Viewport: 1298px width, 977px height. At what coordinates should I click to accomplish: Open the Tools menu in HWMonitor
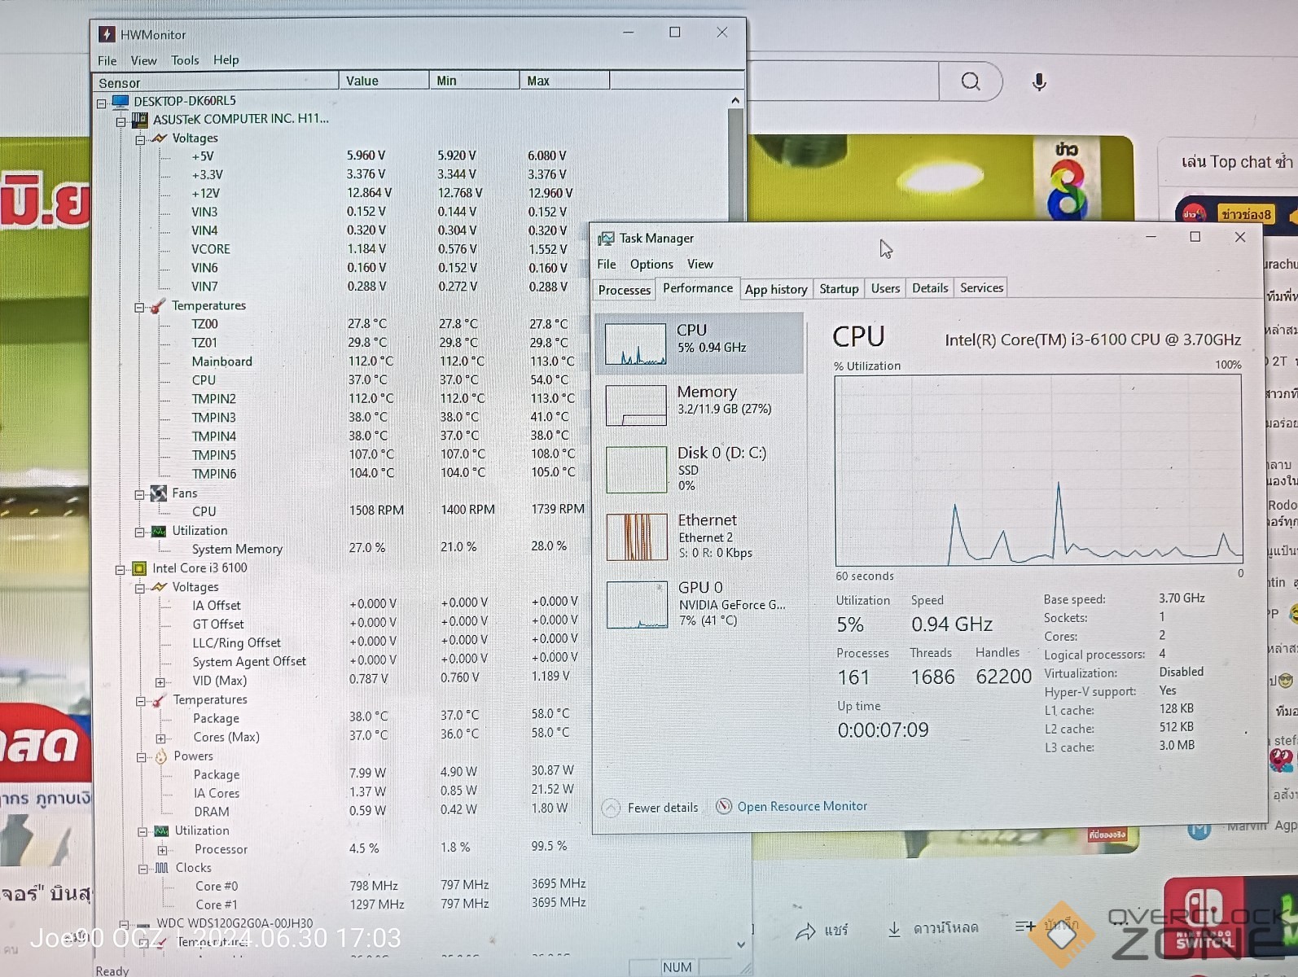coord(185,60)
